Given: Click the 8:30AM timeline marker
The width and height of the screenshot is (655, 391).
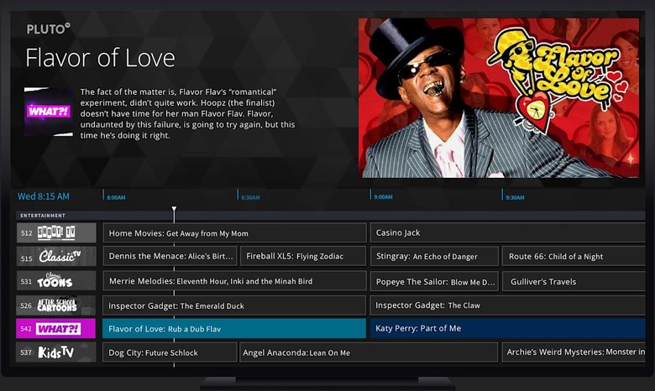Looking at the screenshot, I should click(250, 197).
